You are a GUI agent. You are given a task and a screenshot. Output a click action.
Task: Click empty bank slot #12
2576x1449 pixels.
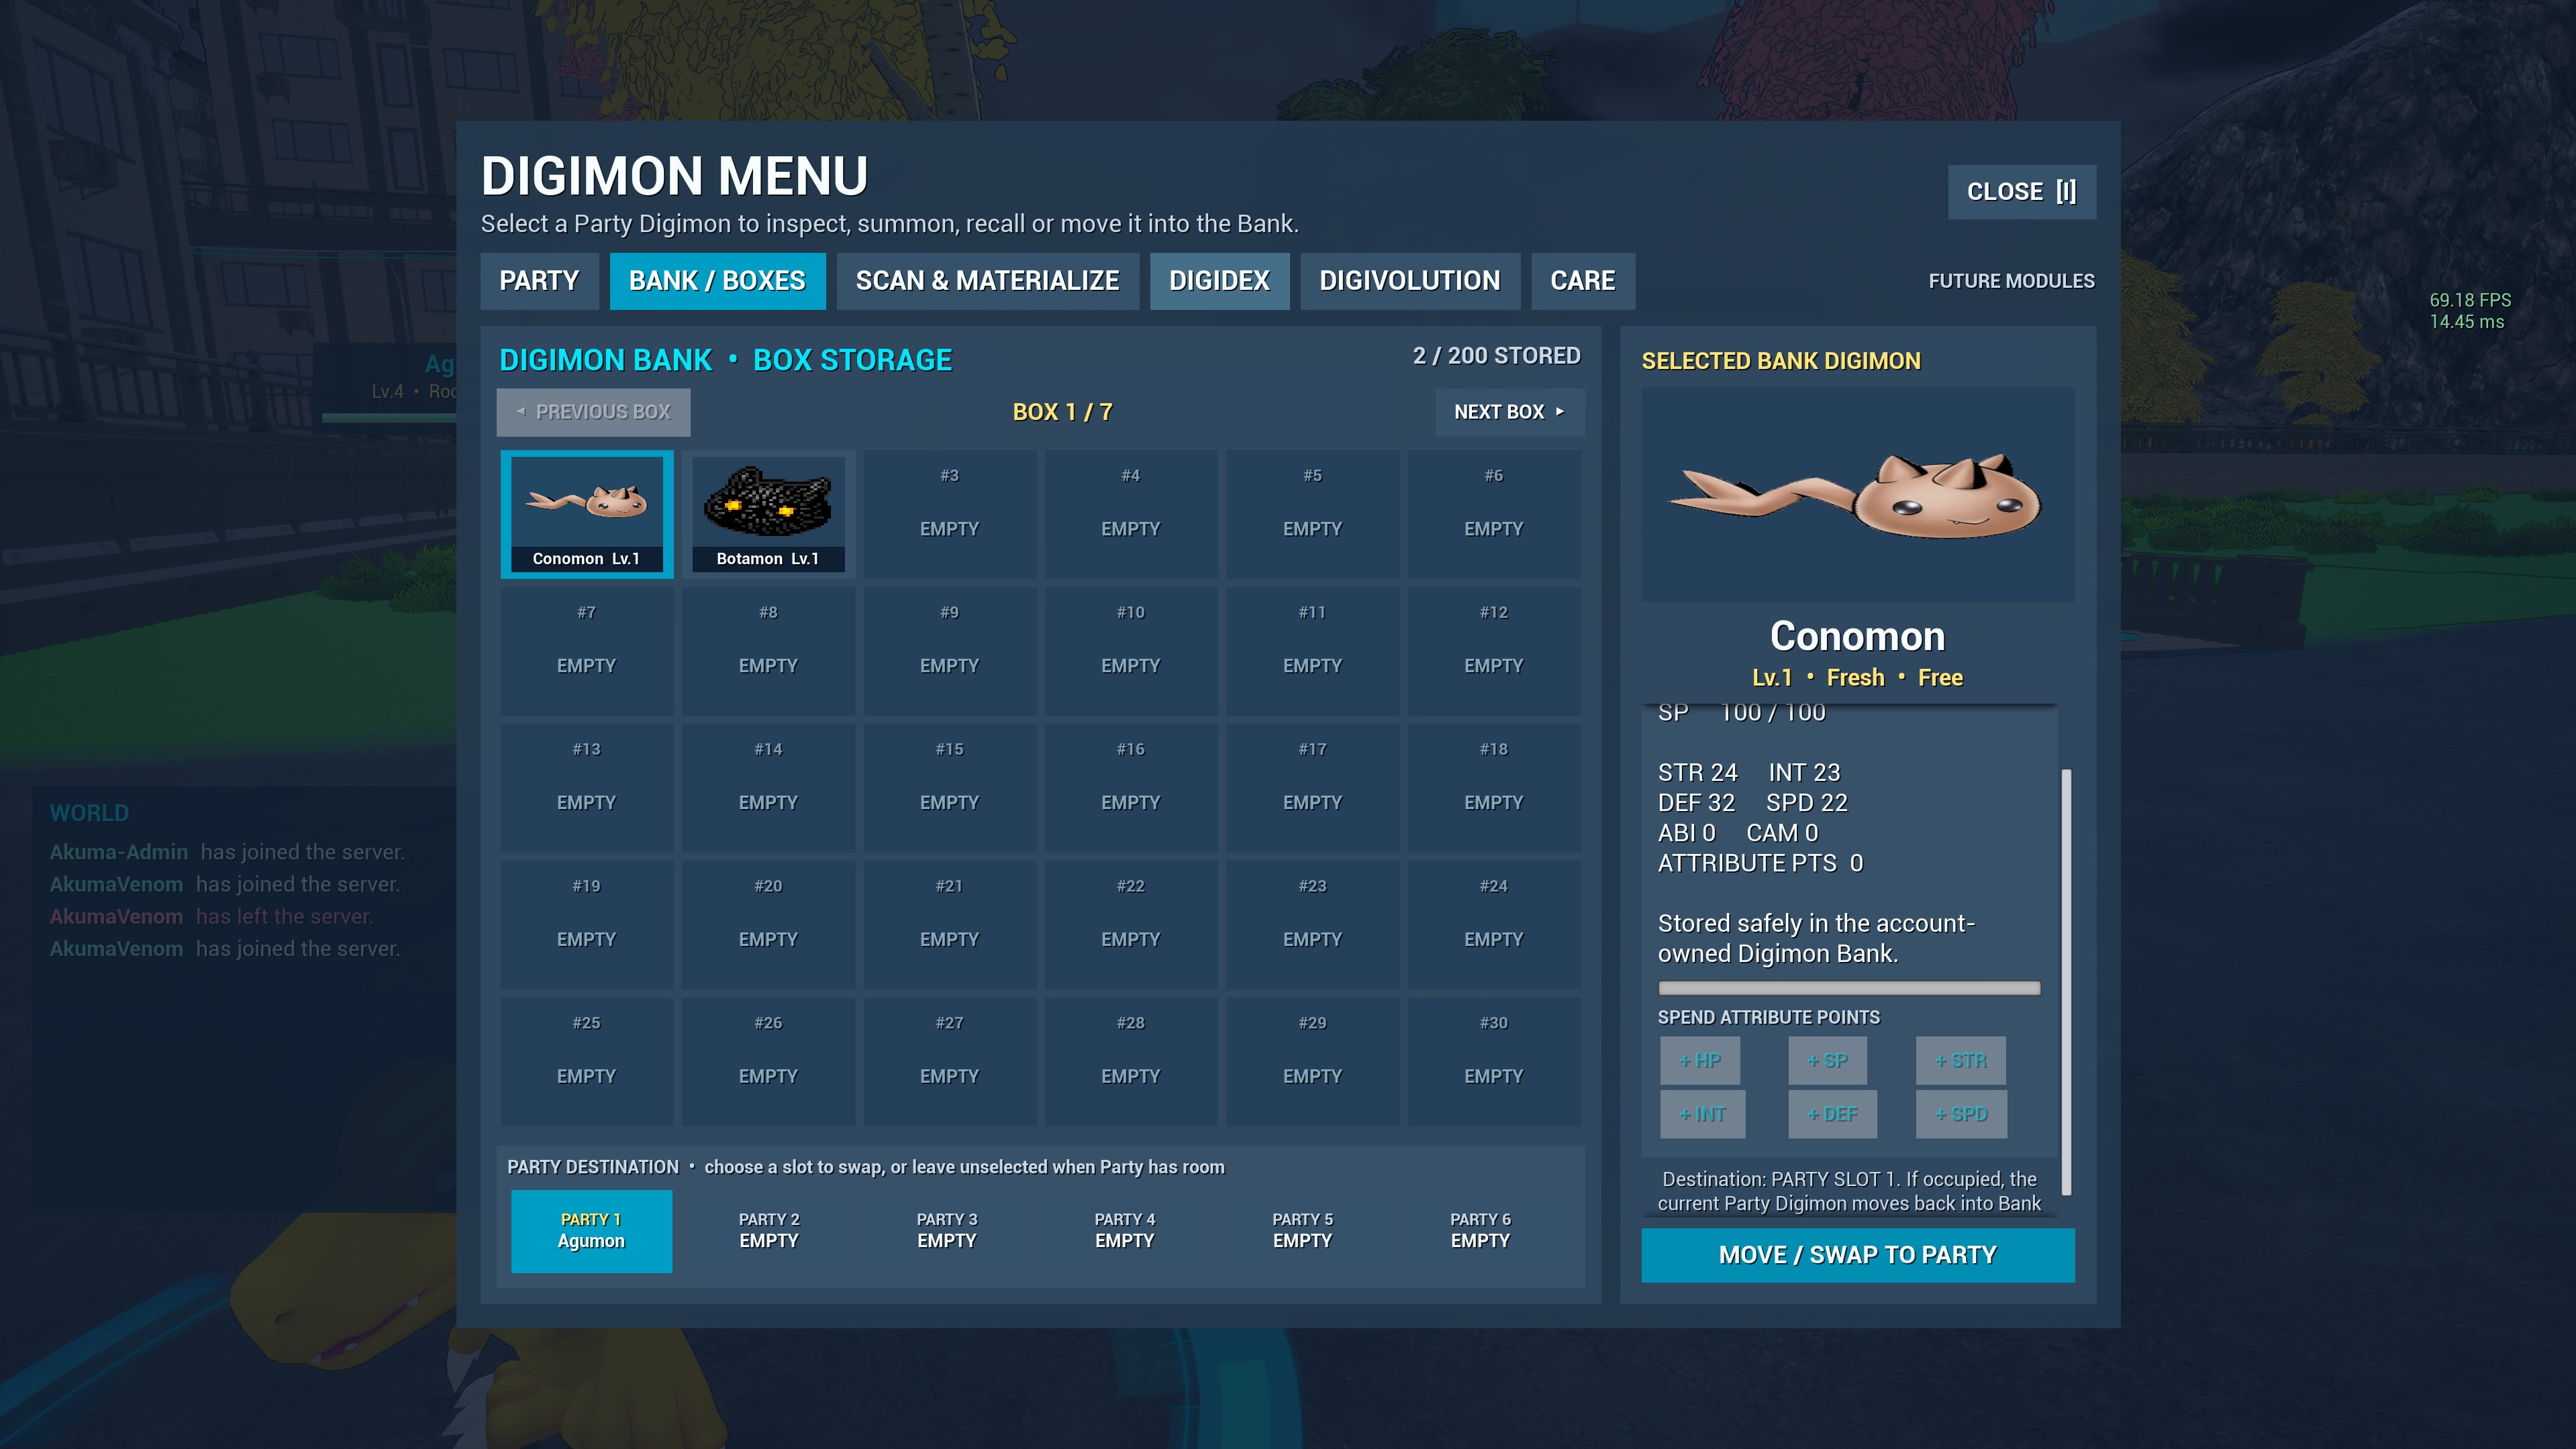pyautogui.click(x=1494, y=651)
